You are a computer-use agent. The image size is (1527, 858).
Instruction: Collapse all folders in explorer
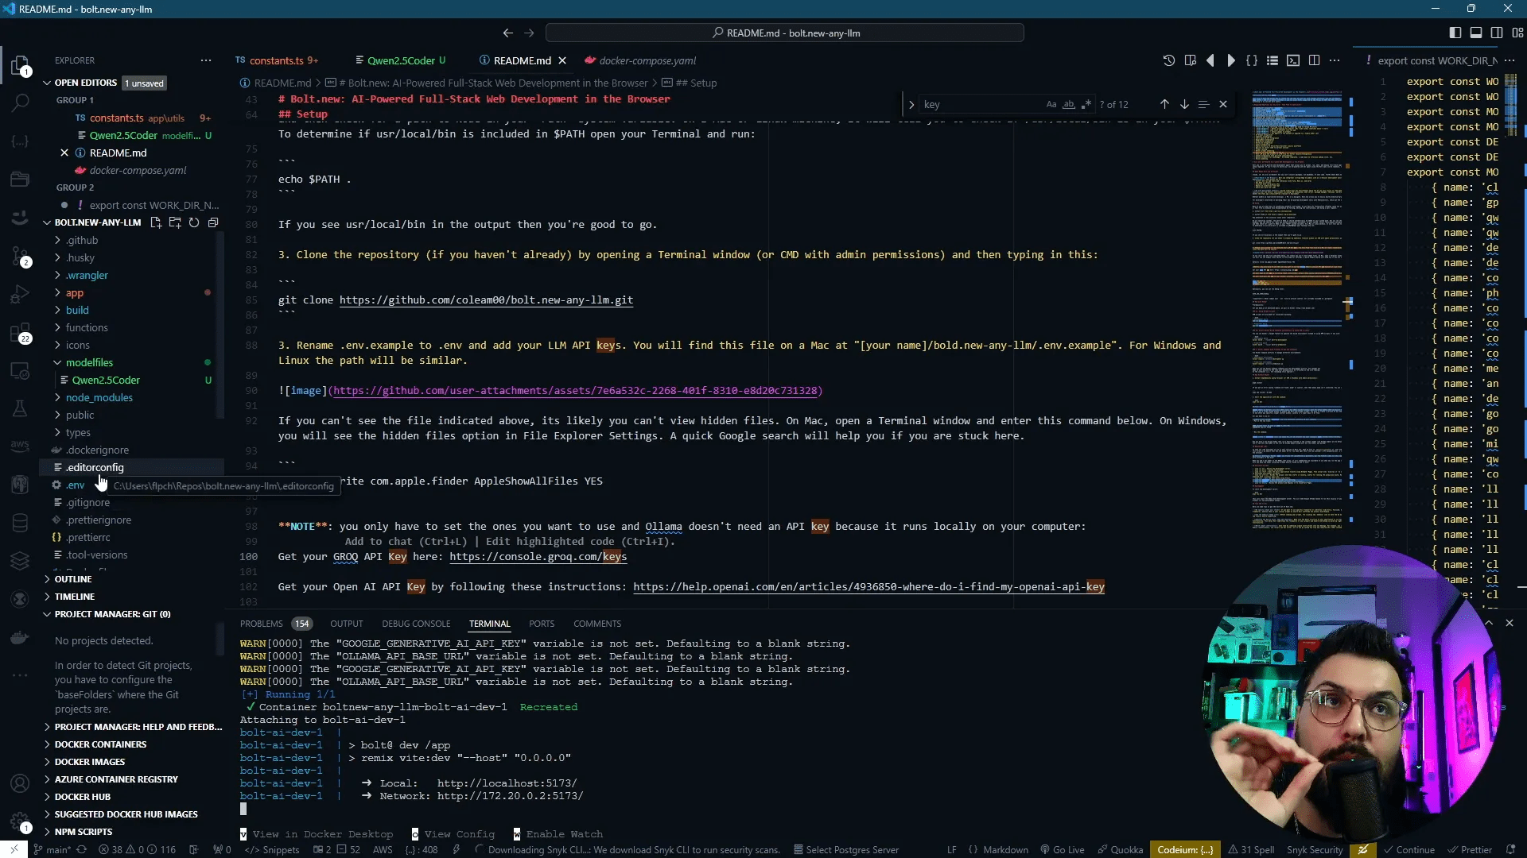213,222
